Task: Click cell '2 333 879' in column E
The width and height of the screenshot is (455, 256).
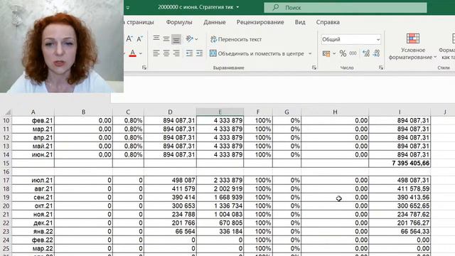Action: 220,180
